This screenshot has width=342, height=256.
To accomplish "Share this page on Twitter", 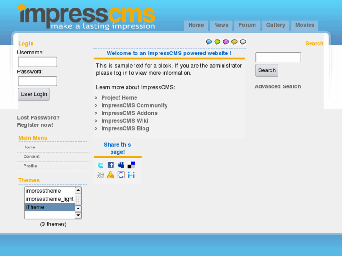I will click(x=100, y=165).
